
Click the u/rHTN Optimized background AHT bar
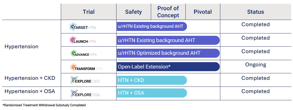click(x=168, y=53)
